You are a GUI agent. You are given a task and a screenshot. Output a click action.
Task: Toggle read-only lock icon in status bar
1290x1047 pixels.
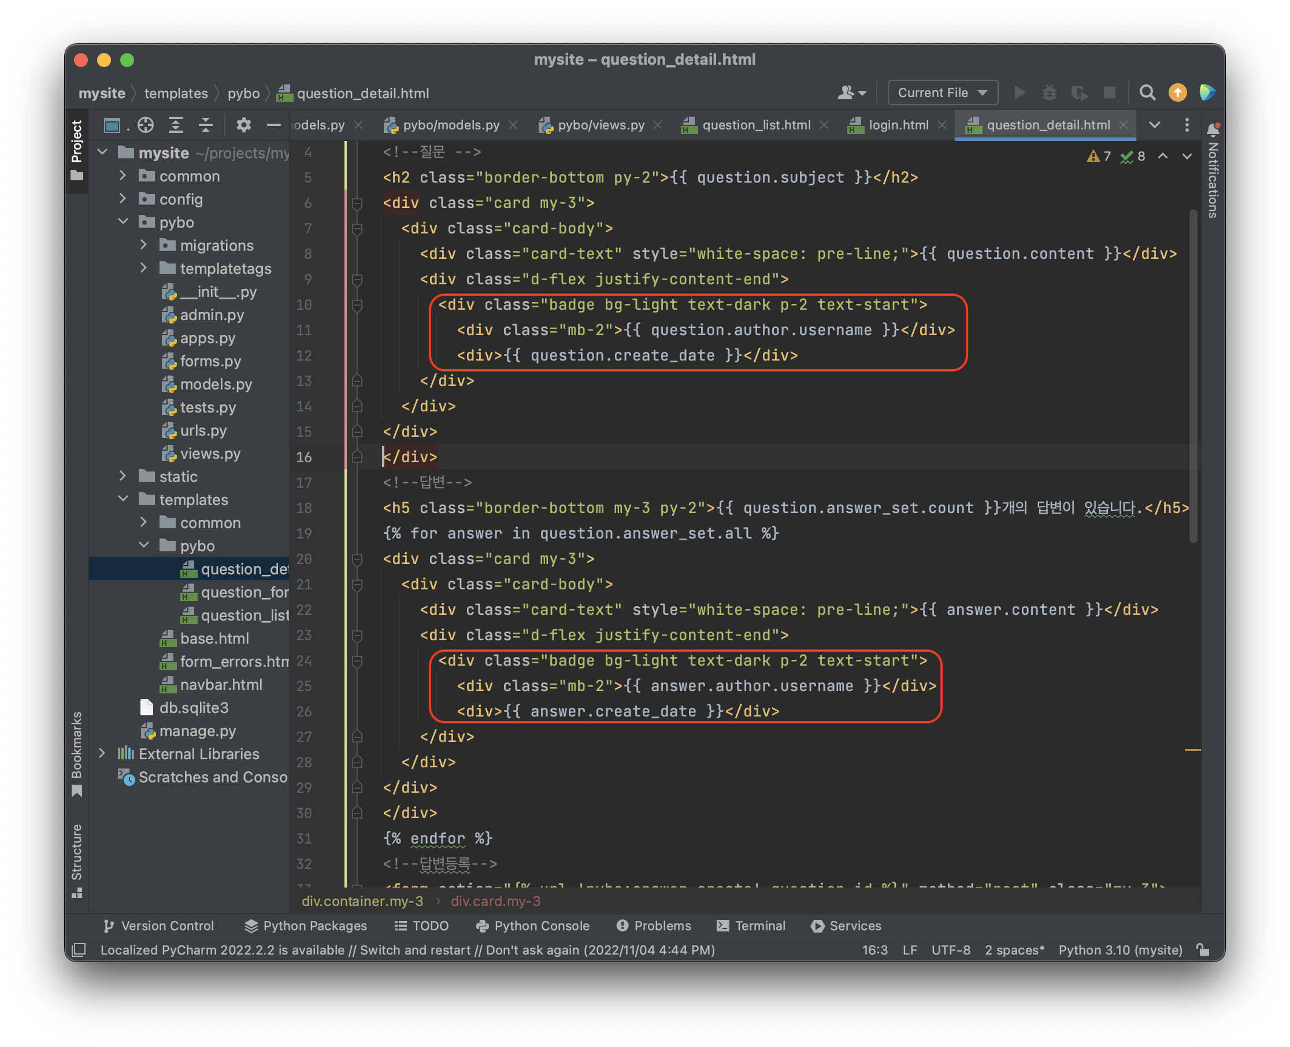click(x=1203, y=950)
